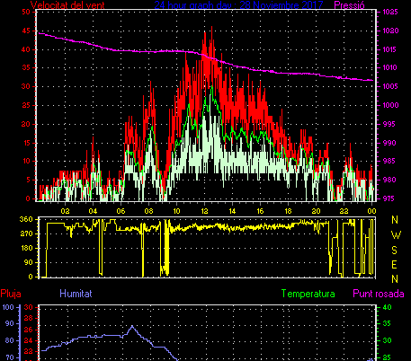The width and height of the screenshot is (411, 361).
Task: Select the 06 hour marker on time axis
Action: pyautogui.click(x=121, y=211)
